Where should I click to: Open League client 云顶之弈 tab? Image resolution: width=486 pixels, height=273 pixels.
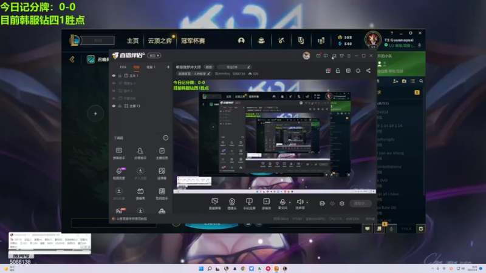[x=160, y=41]
